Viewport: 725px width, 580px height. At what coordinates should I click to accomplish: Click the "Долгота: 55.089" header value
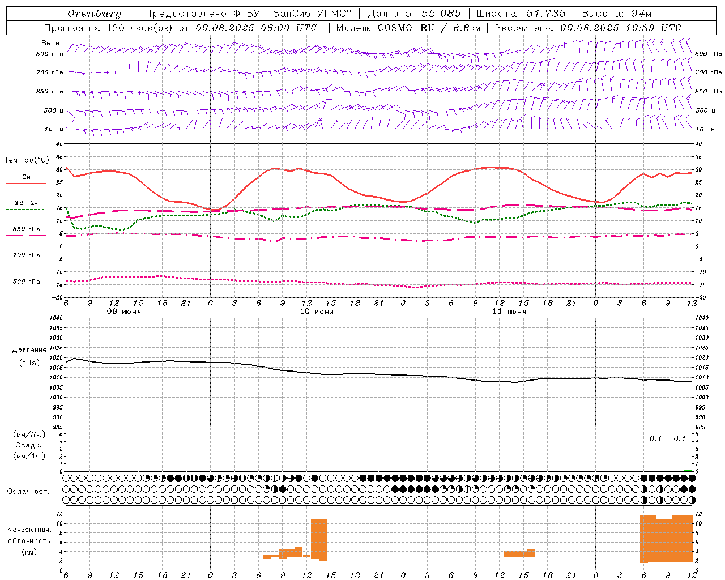(415, 14)
